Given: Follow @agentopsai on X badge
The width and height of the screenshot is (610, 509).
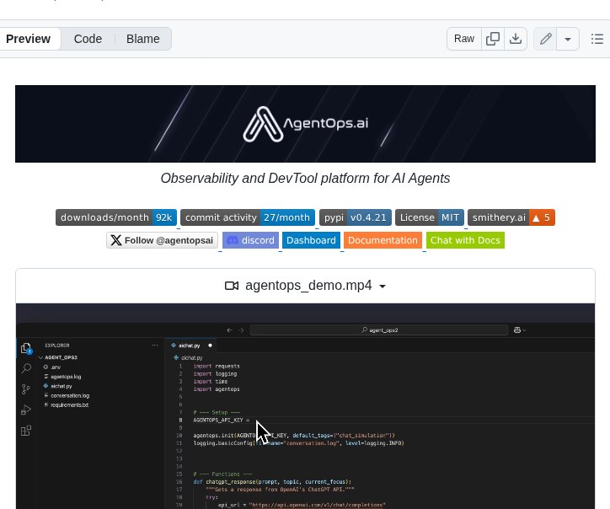Looking at the screenshot, I should pyautogui.click(x=163, y=240).
